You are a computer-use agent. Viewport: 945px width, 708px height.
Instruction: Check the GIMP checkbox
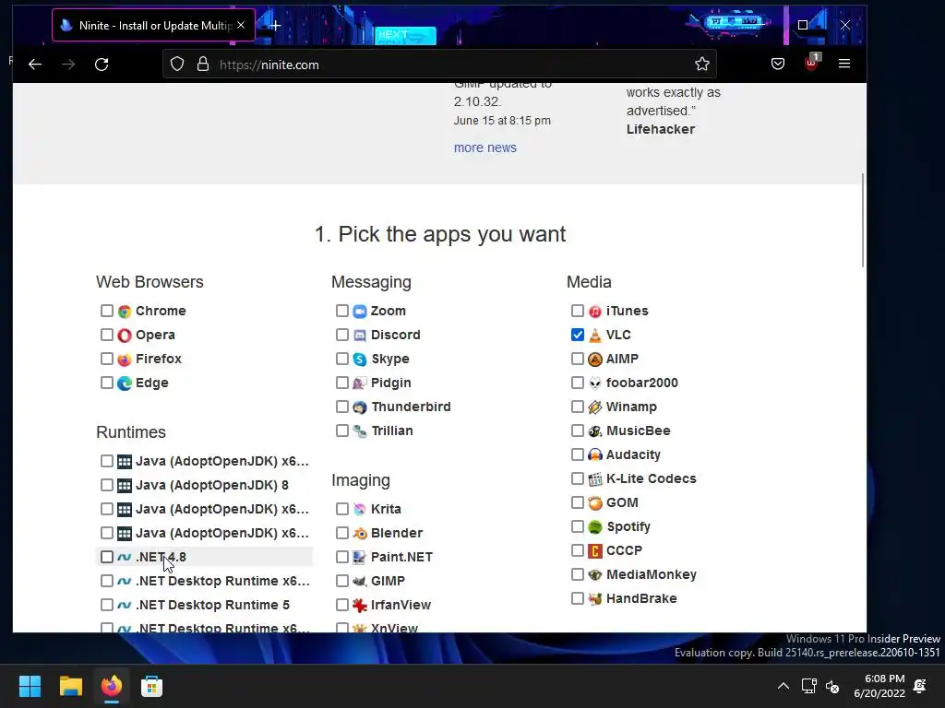[x=342, y=581]
